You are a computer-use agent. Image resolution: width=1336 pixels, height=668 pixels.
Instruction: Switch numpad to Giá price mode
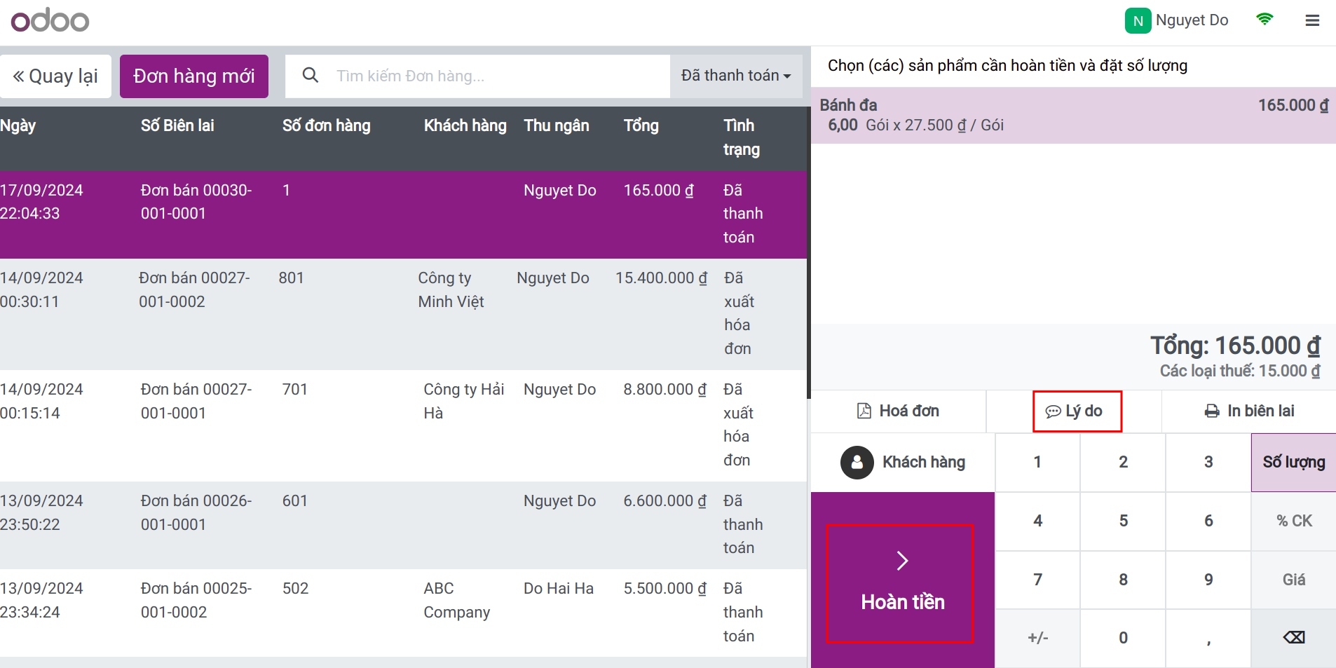pyautogui.click(x=1293, y=580)
